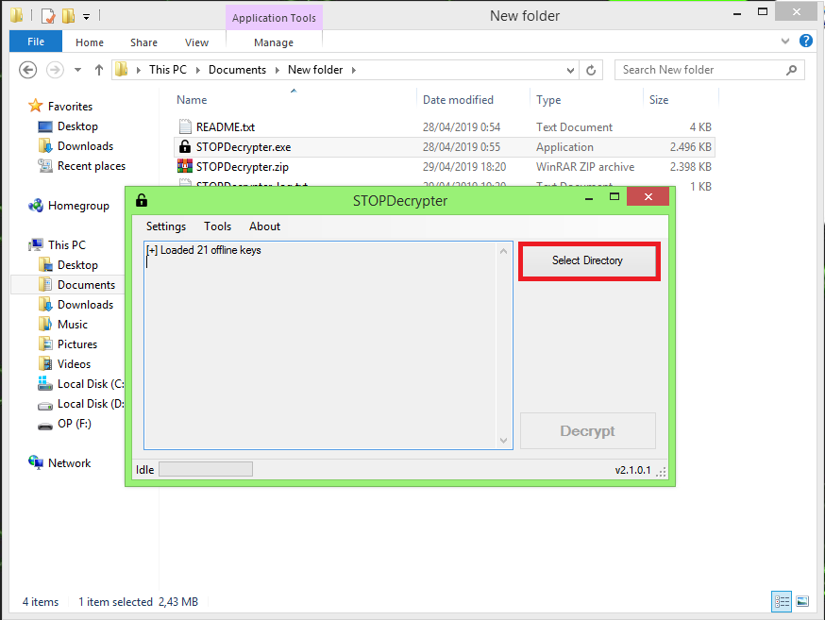Sort files by Type column
Image resolution: width=825 pixels, height=620 pixels.
tap(548, 100)
